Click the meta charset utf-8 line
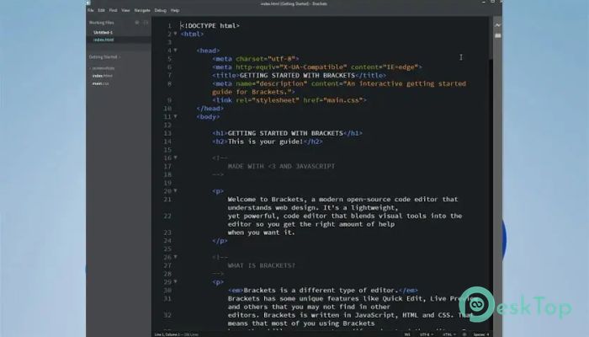The image size is (589, 337). tap(256, 59)
